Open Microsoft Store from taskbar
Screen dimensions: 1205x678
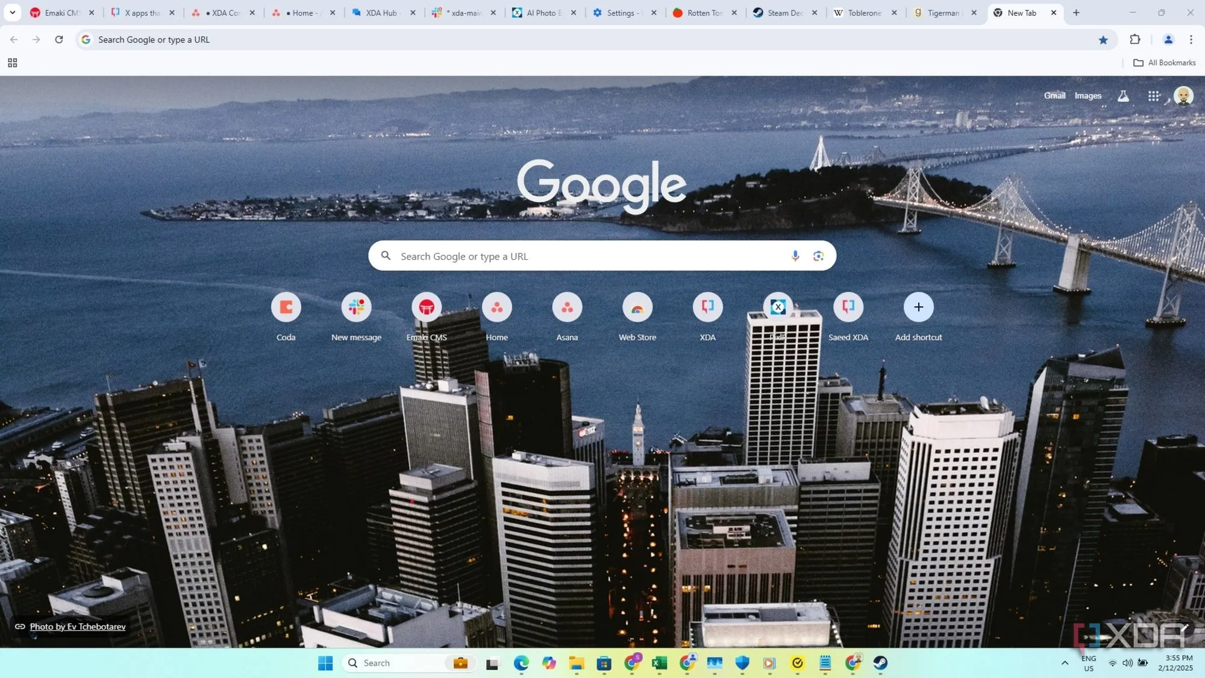point(604,663)
